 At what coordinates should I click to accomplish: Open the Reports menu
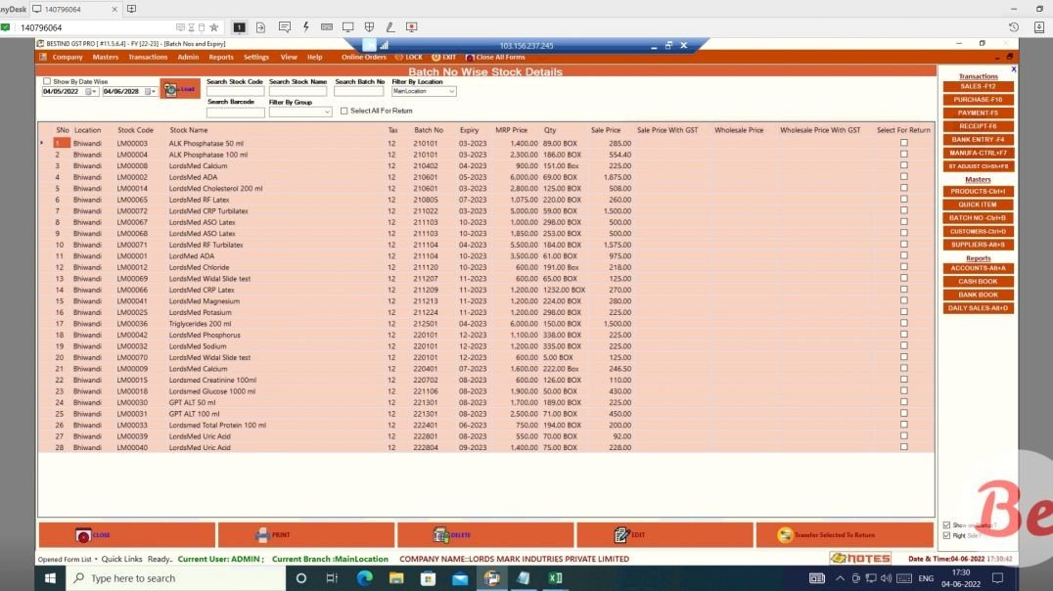(x=221, y=57)
